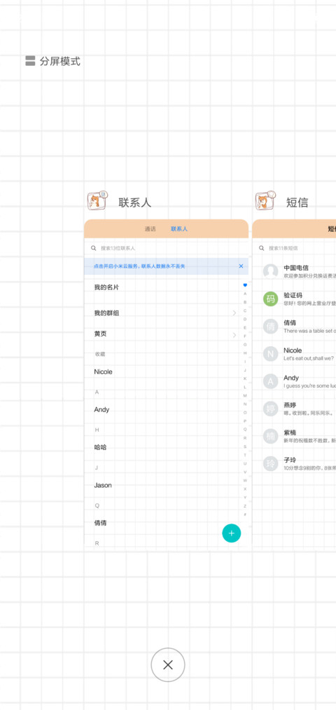Open 黄页 row

[166, 334]
